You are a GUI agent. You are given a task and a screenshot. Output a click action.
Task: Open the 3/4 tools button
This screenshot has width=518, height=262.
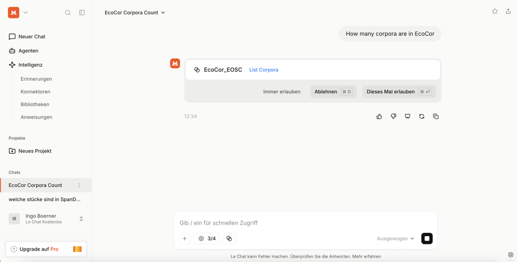tap(207, 239)
